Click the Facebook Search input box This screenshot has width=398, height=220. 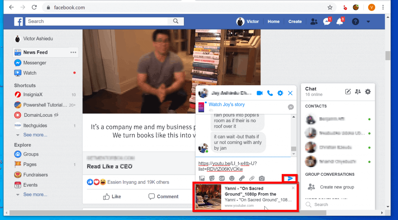point(96,21)
